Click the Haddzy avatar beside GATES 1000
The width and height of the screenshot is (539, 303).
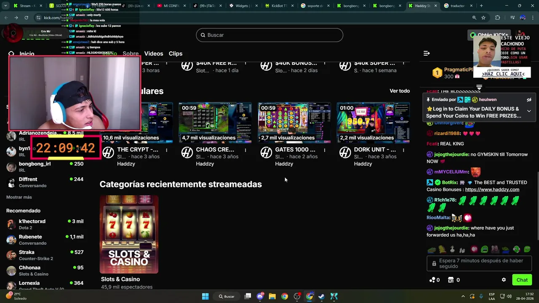(266, 152)
